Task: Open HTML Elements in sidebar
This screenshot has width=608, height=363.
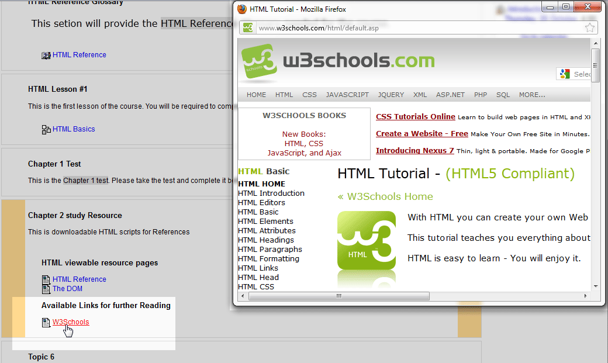Action: pyautogui.click(x=265, y=221)
